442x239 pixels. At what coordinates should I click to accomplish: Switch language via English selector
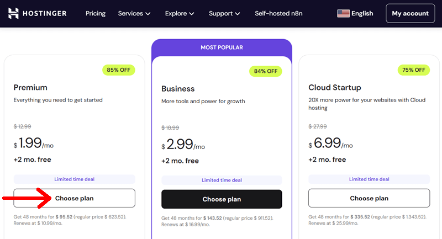[x=362, y=13]
